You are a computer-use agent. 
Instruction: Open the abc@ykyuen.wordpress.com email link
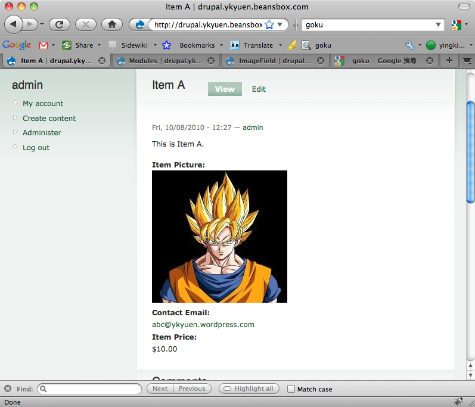(x=203, y=325)
